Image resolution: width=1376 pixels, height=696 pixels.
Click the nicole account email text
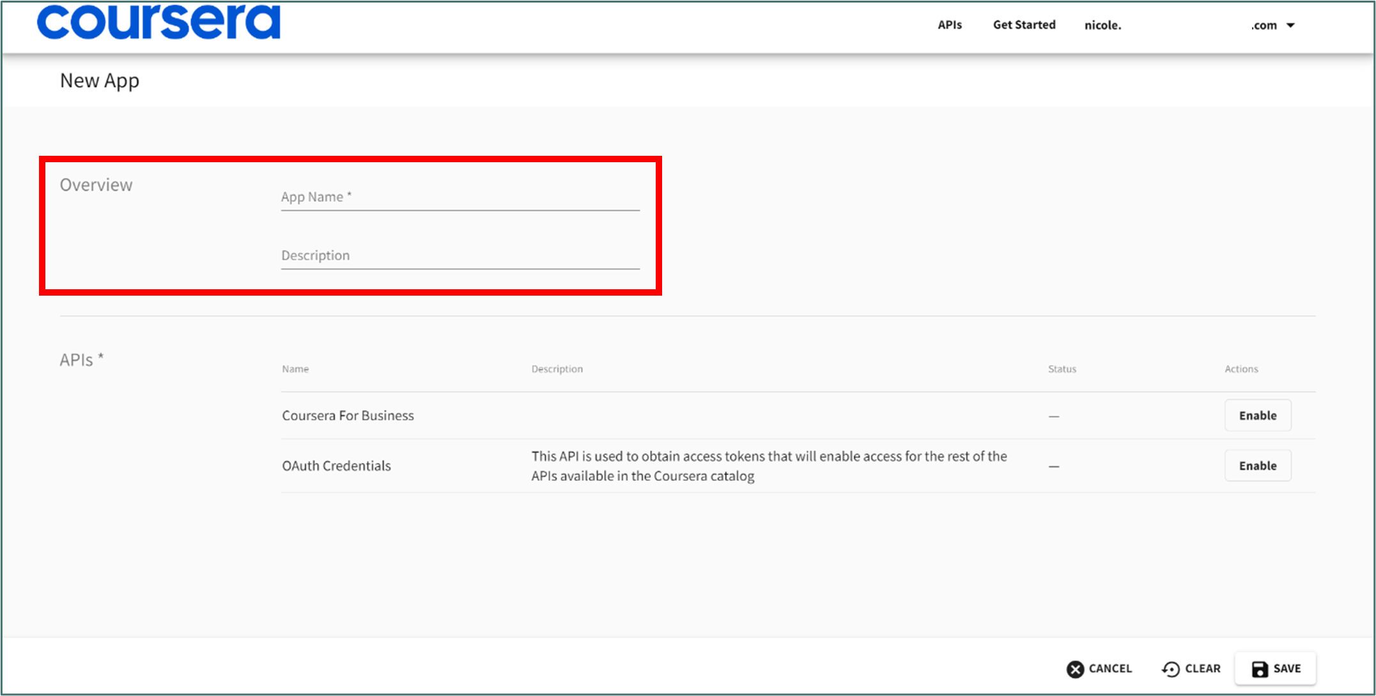1102,26
